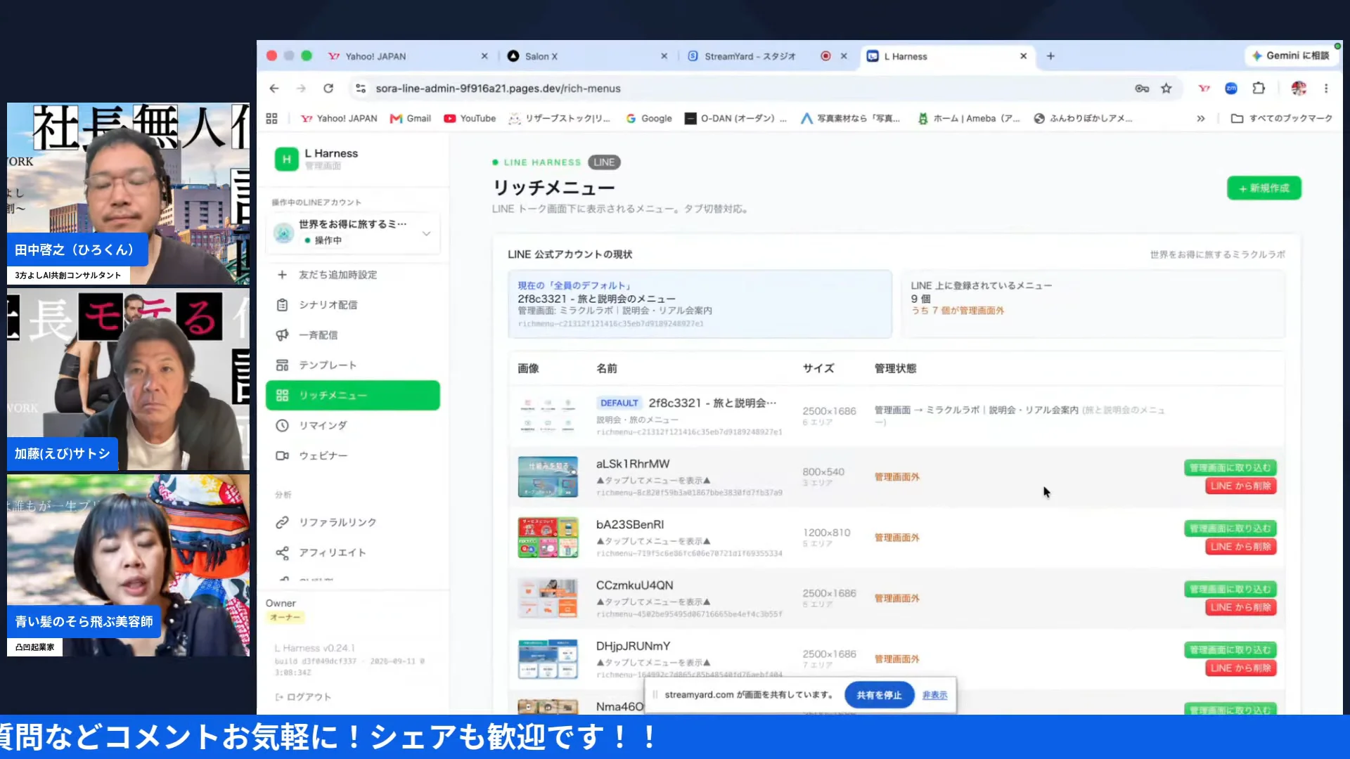1350x759 pixels.
Task: Bookmark this page with the star icon
Action: tap(1166, 89)
